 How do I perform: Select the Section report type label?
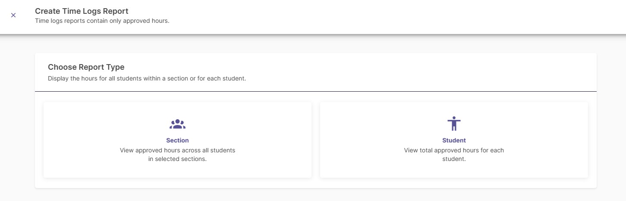177,140
